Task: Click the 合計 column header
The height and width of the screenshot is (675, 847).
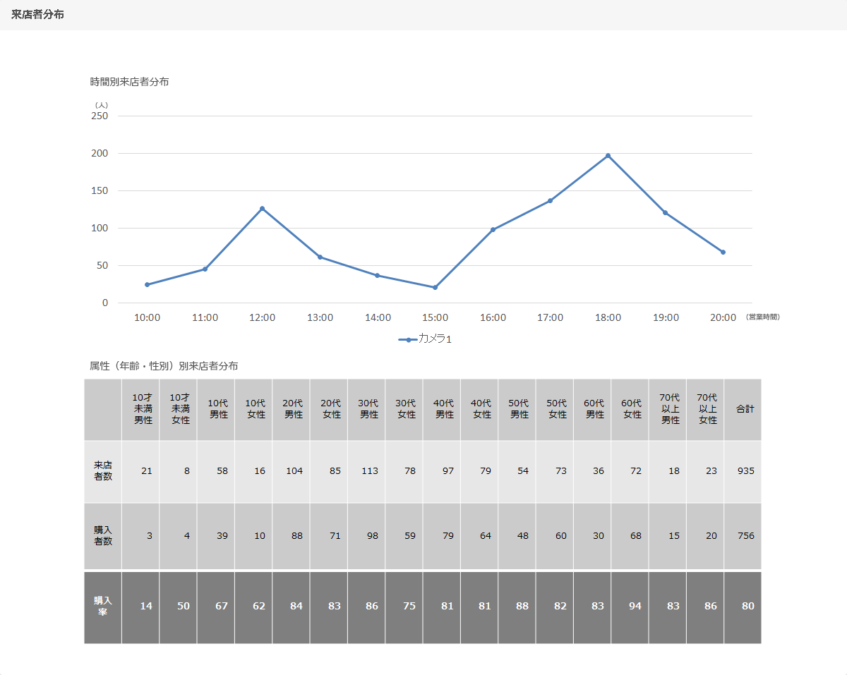Action: coord(745,410)
